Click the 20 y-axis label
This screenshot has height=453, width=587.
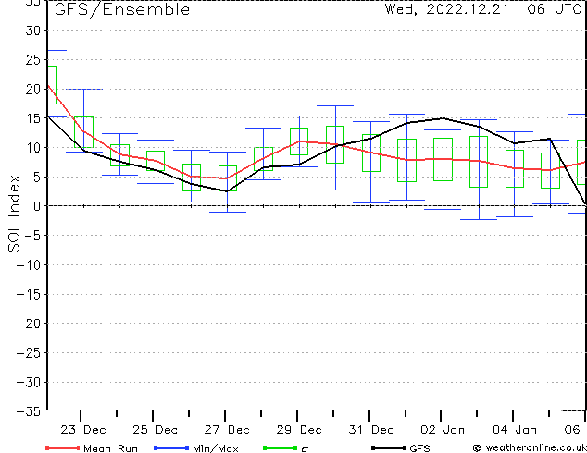(33, 89)
